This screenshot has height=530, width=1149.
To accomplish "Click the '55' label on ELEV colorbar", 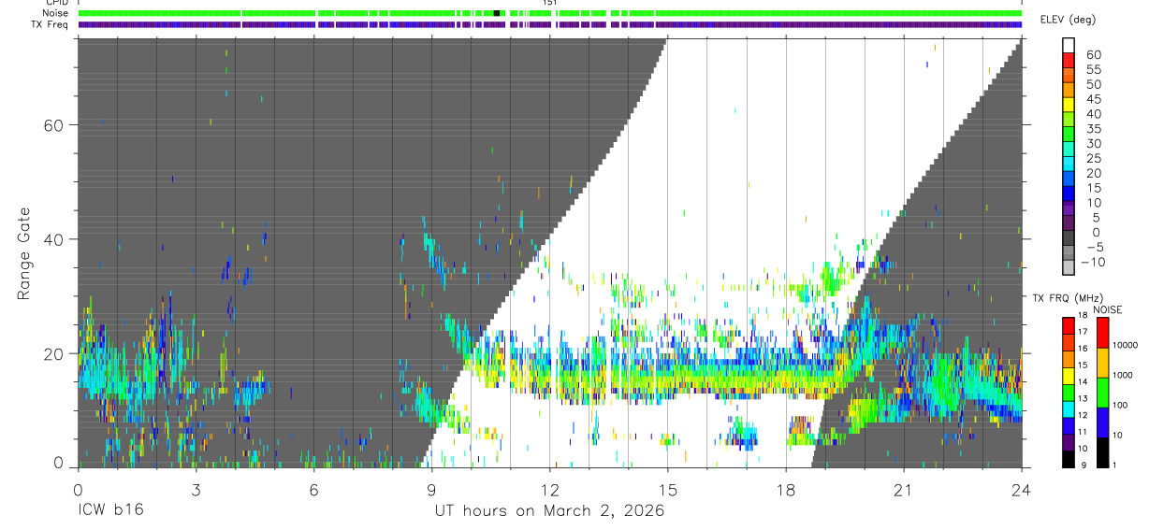I will pos(1092,69).
